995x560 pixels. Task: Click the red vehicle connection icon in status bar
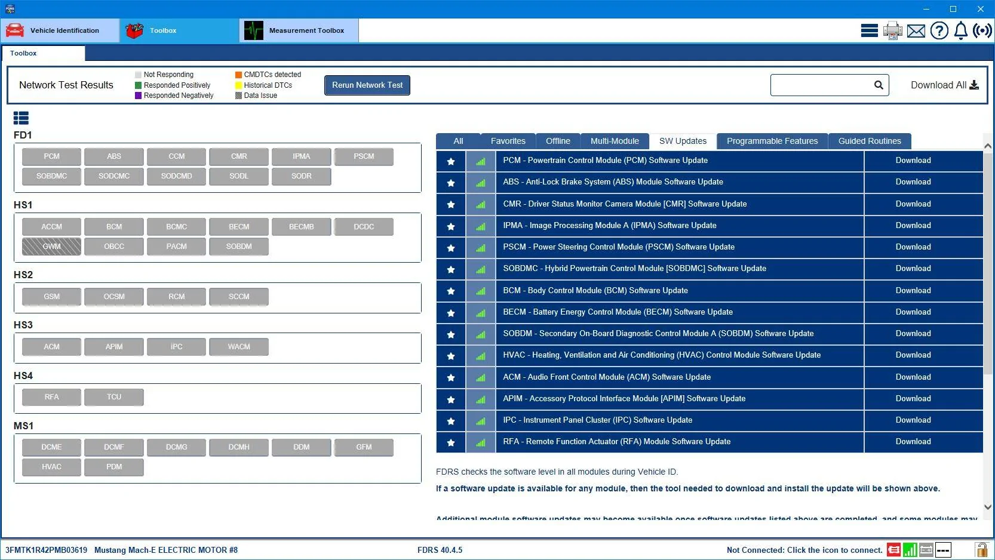[x=893, y=550]
